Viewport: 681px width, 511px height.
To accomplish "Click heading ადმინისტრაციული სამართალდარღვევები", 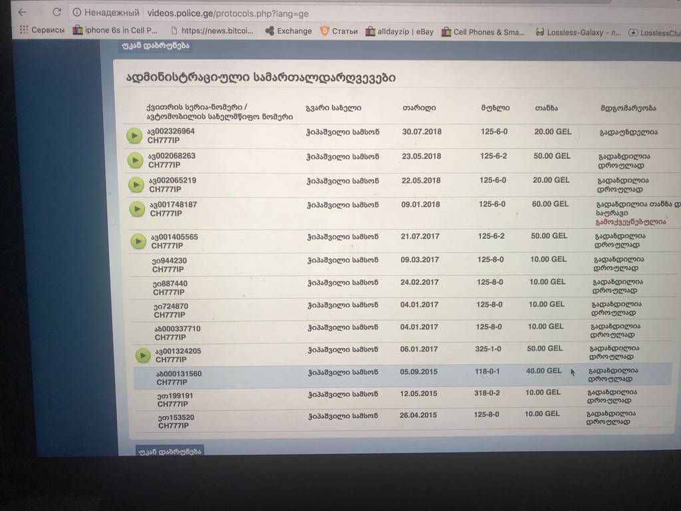I will click(x=261, y=78).
